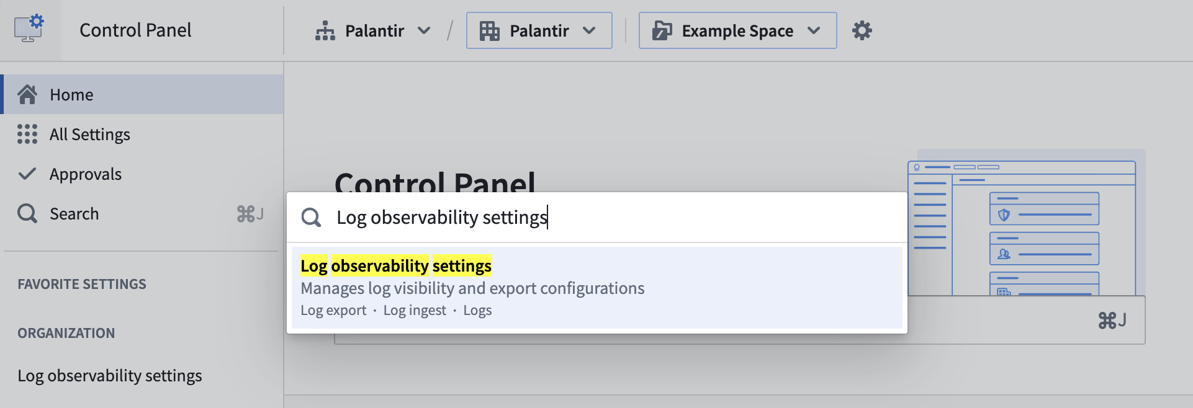Click the magnifying glass Search icon in sidebar
1193x408 pixels.
pyautogui.click(x=27, y=213)
